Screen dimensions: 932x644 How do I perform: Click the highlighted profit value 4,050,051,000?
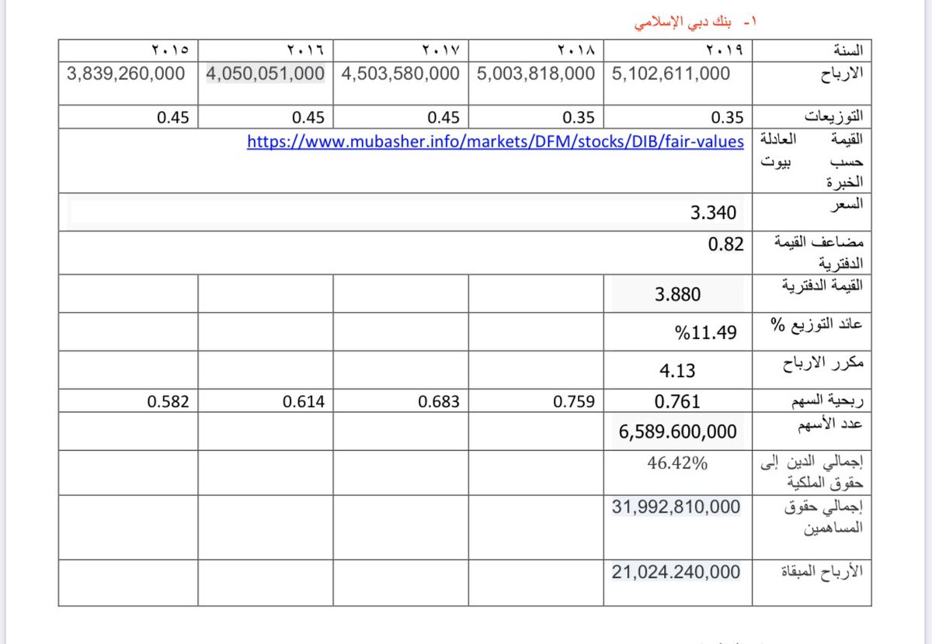click(265, 74)
